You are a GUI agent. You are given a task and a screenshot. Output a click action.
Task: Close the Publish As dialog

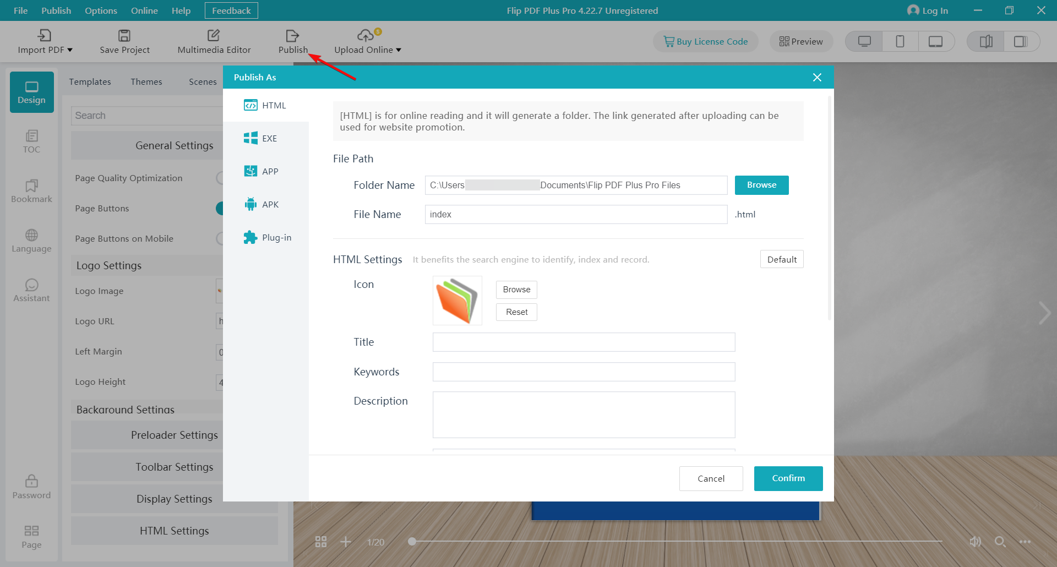[x=817, y=78]
